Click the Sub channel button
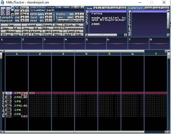Screen dimensions: 171x135 tap(78, 35)
